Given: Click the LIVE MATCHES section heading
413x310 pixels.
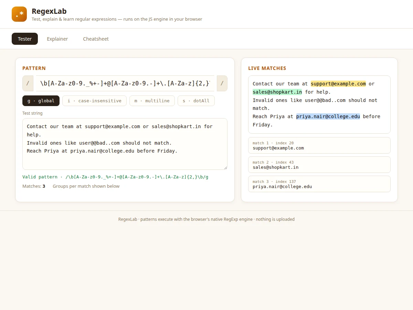Looking at the screenshot, I should coord(267,68).
